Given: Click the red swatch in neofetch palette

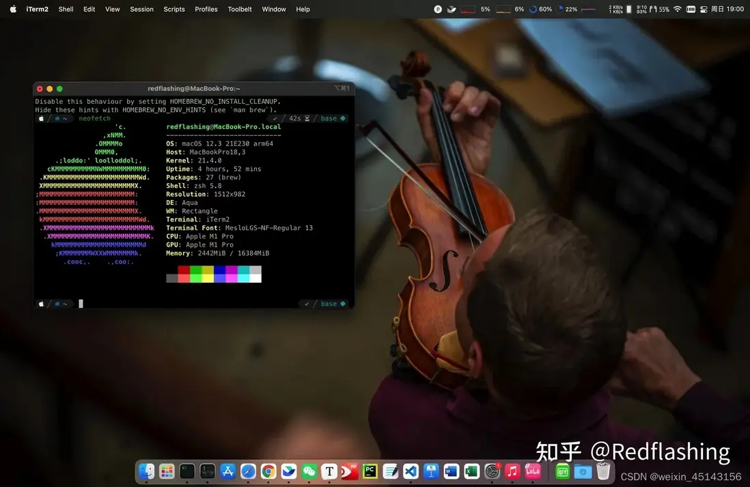Looking at the screenshot, I should 184,270.
